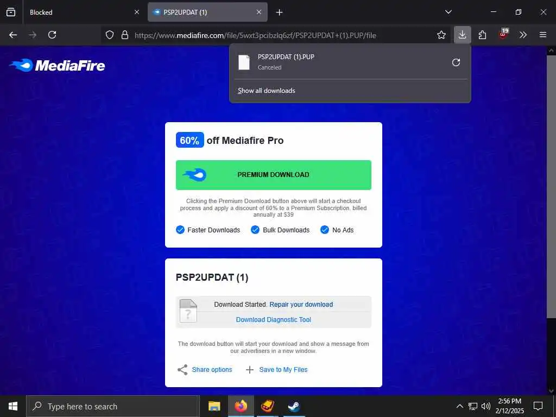This screenshot has height=417, width=556.
Task: Open volume control tray icon
Action: point(486,406)
